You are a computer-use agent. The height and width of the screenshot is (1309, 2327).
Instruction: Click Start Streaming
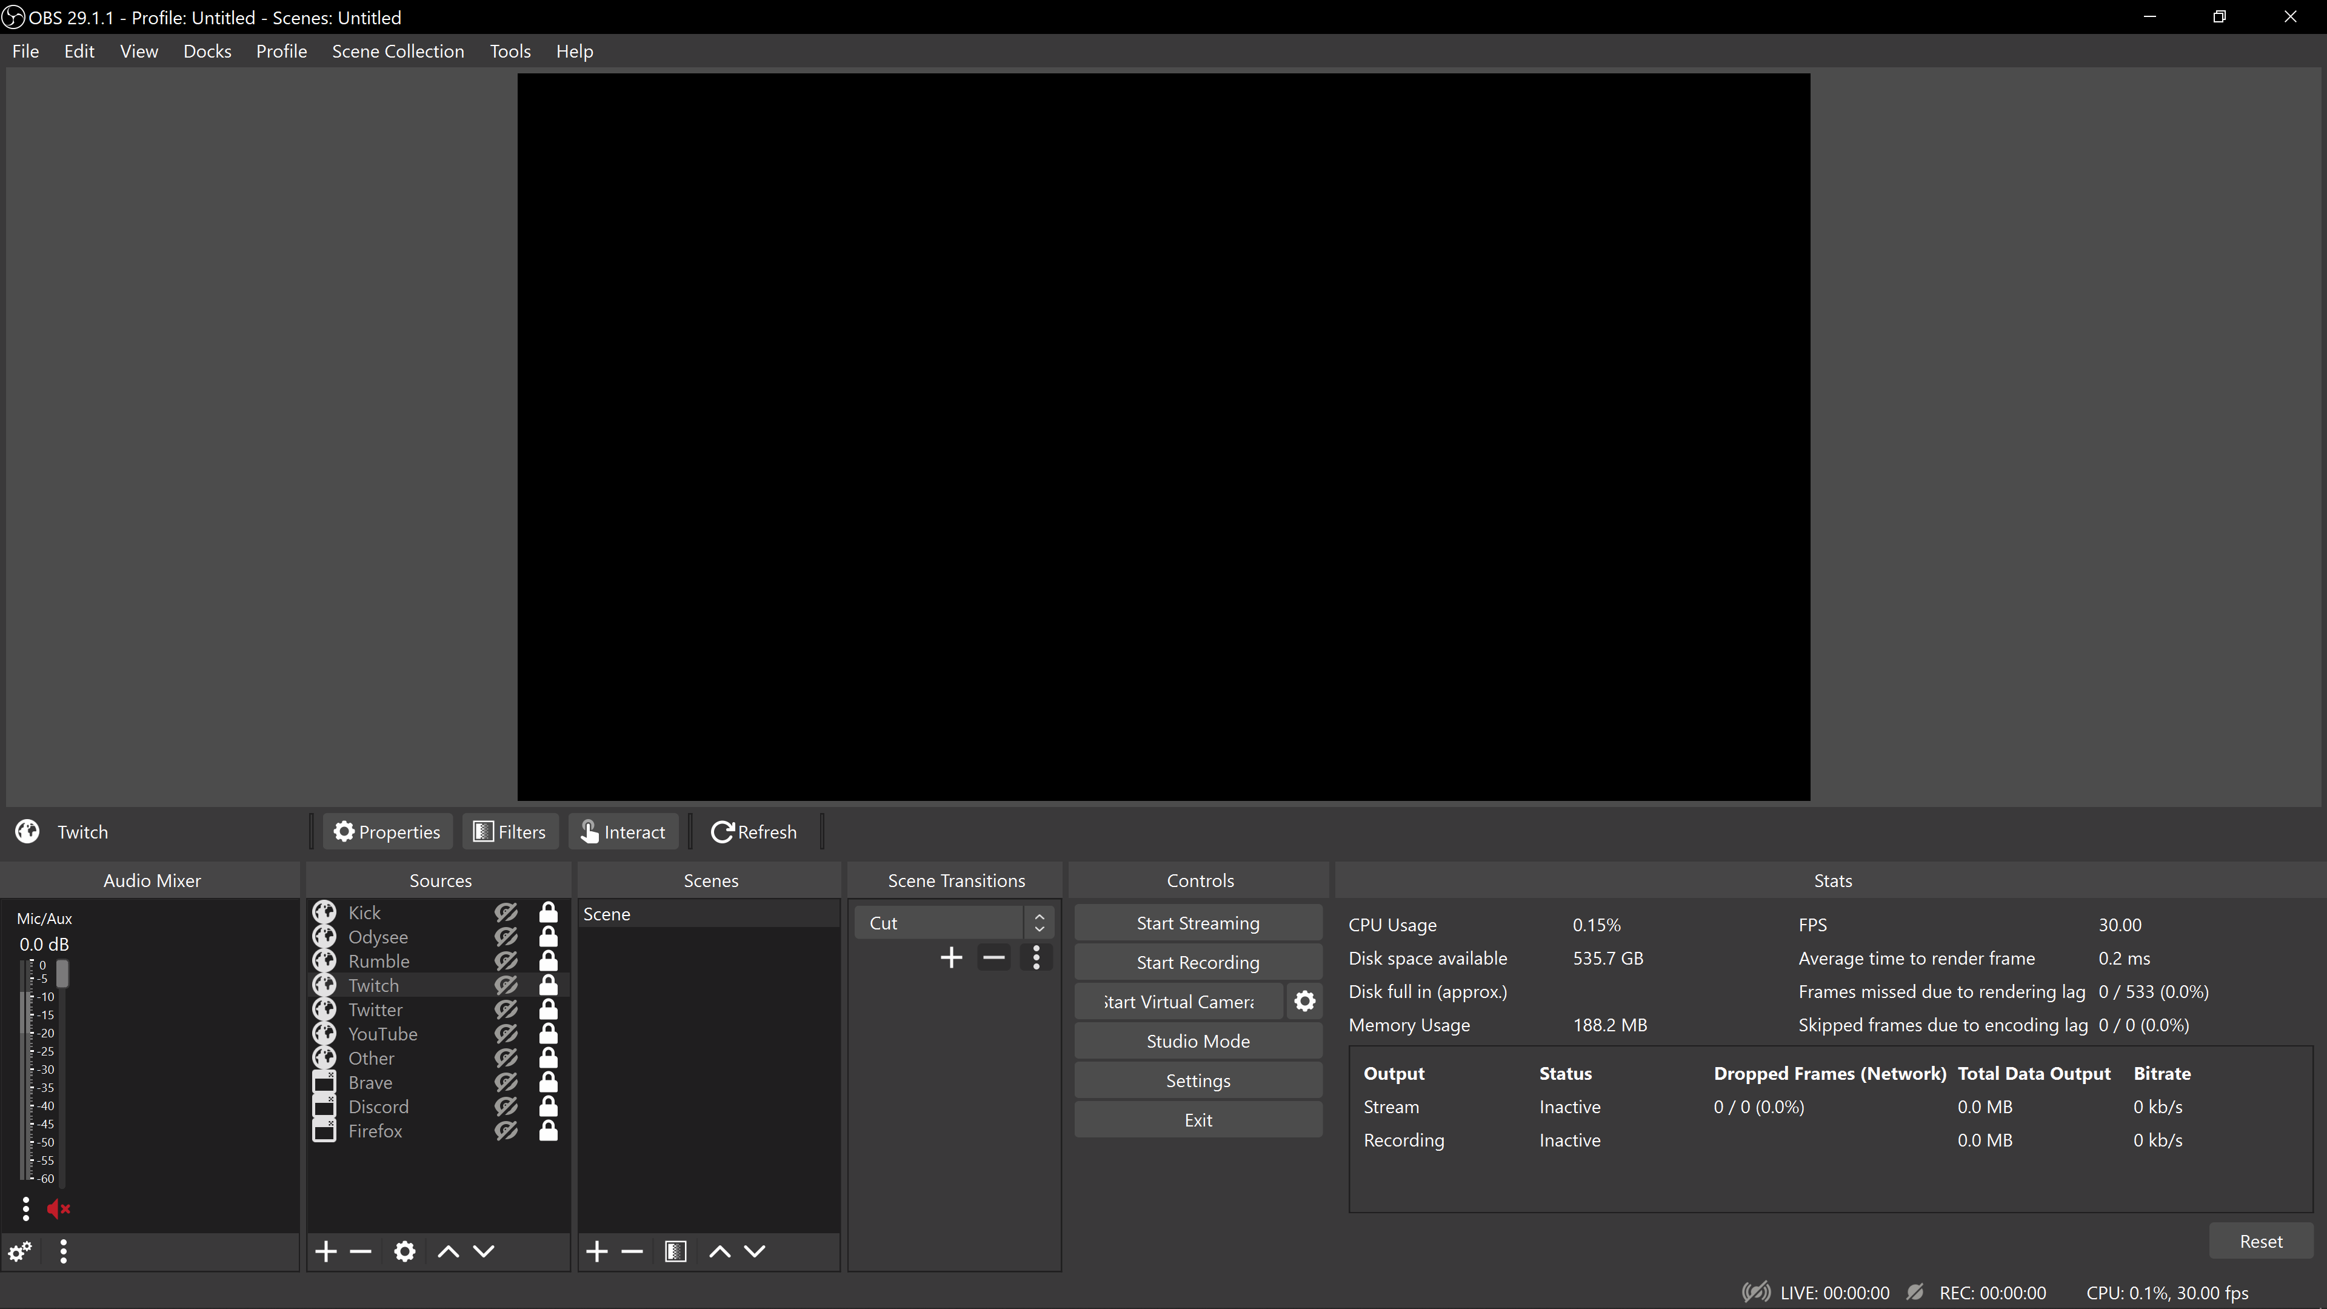(x=1198, y=922)
